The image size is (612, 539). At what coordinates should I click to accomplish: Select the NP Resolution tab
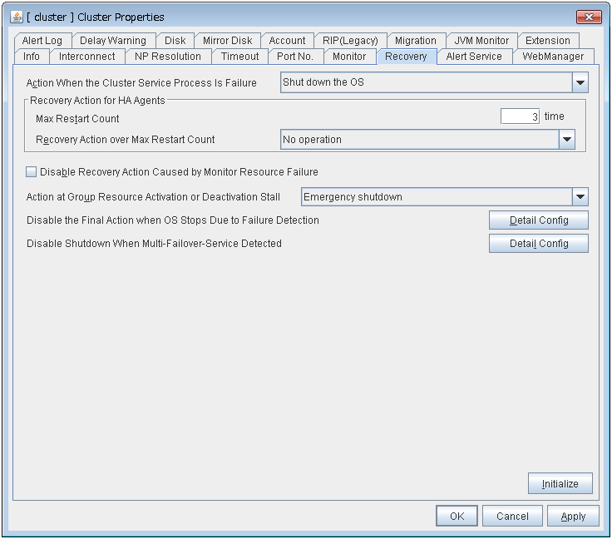pos(168,57)
